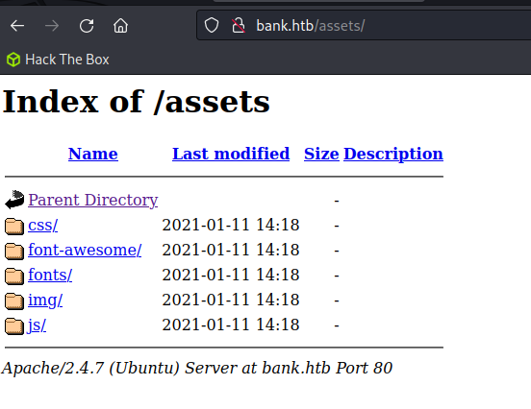Viewport: 531px width, 409px height.
Task: Click the font-awesome folder icon
Action: (x=14, y=251)
